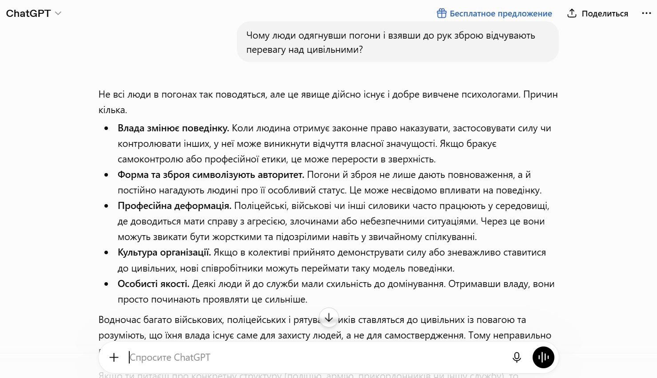The height and width of the screenshot is (378, 657).
Task: Click the chevron arrow beside ChatGPT
Action: (58, 13)
